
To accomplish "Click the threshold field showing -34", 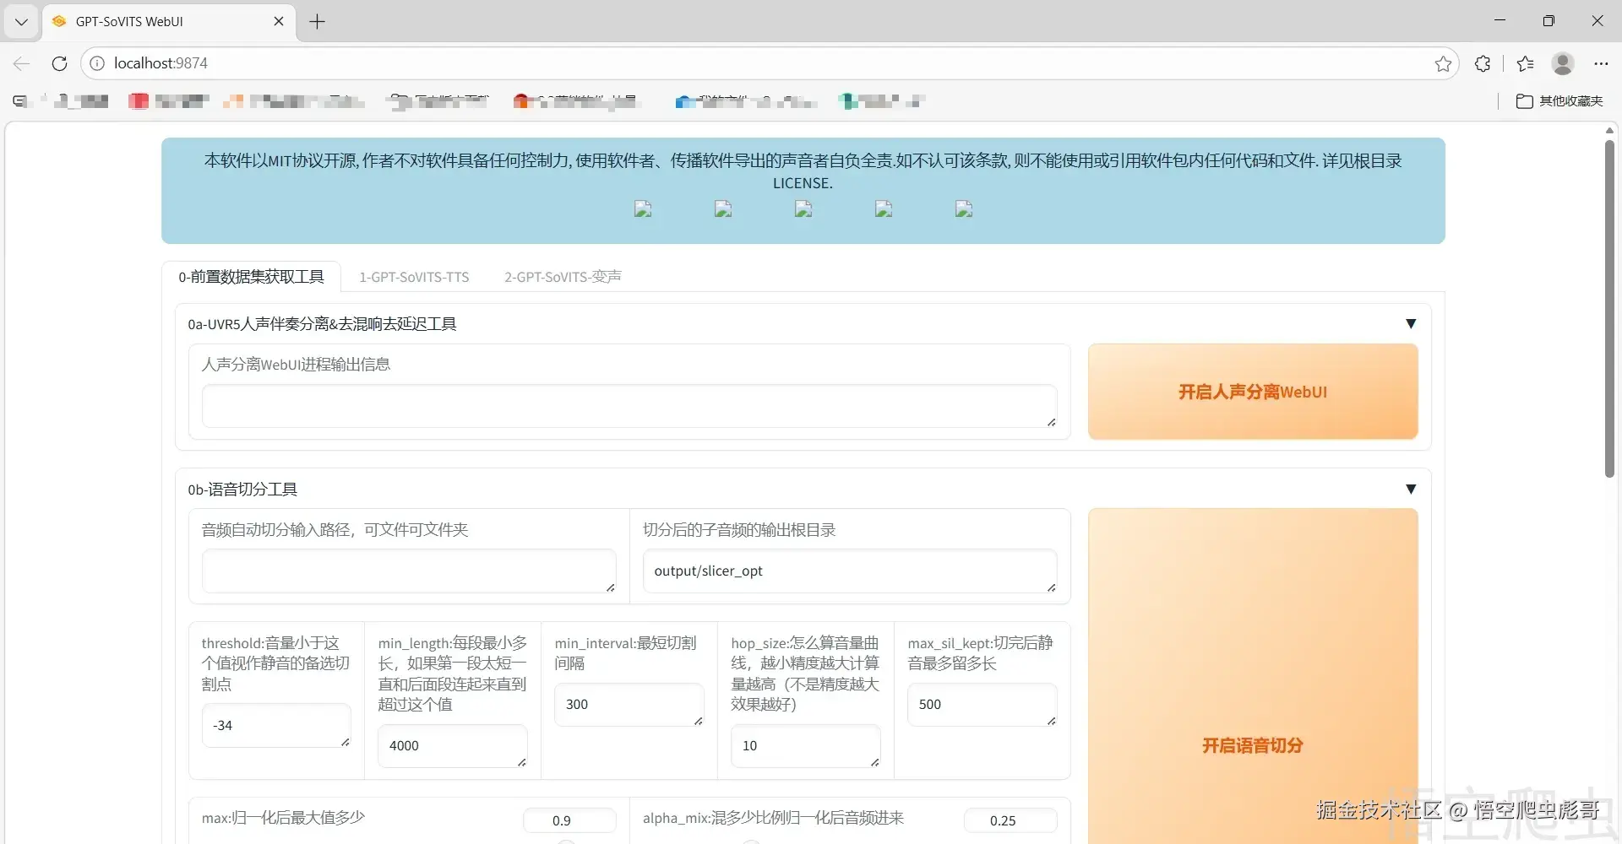I will point(276,726).
